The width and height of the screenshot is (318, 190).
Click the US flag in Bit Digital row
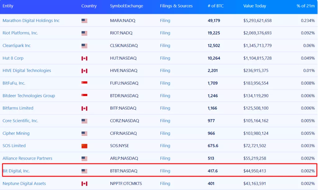click(84, 171)
